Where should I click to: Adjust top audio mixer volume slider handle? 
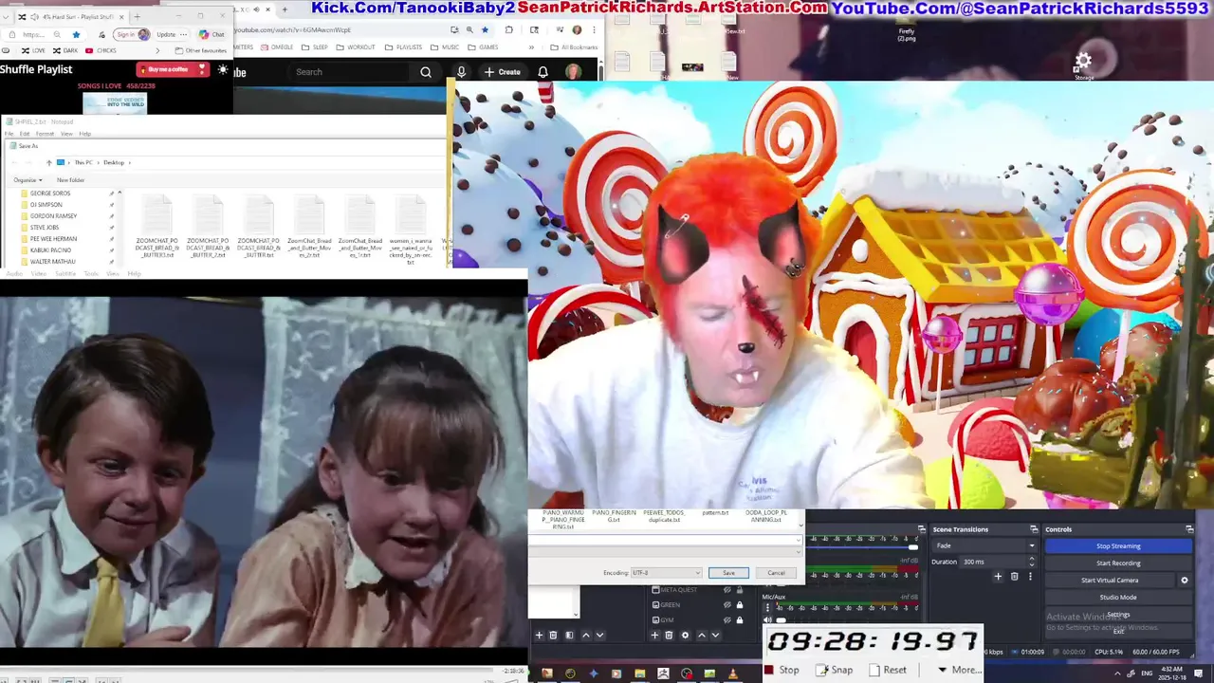[913, 547]
